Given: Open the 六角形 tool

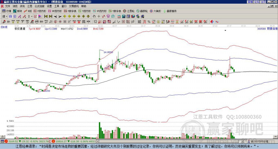Looking at the screenshot, I should pos(155,11).
